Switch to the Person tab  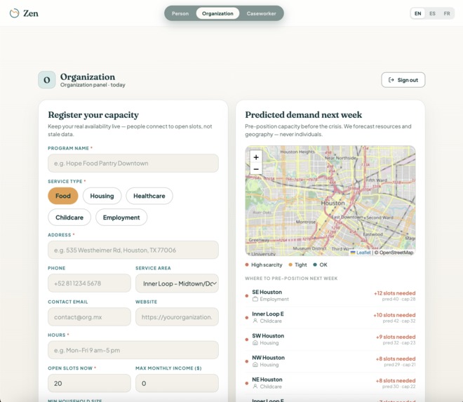pyautogui.click(x=180, y=13)
